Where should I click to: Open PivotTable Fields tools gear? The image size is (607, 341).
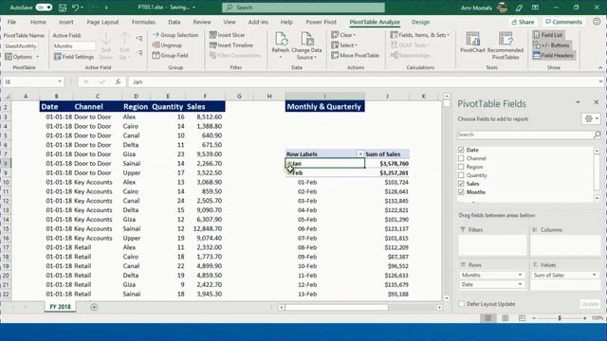pos(591,118)
